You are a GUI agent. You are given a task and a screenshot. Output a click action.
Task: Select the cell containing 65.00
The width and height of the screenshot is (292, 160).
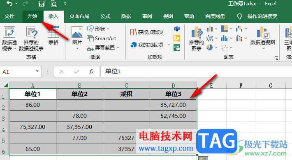[32, 149]
